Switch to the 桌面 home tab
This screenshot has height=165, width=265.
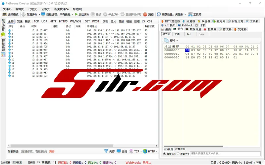click(166, 29)
